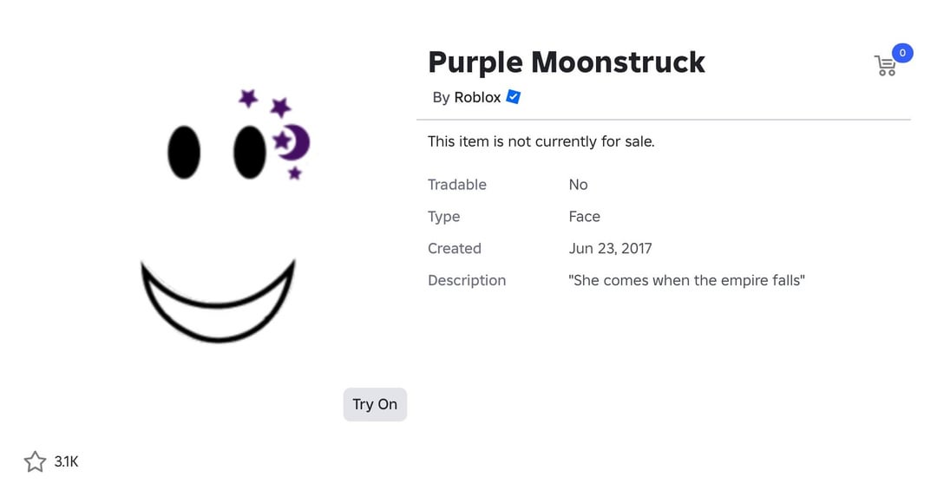Click the purple crescent moon in the preview

pyautogui.click(x=297, y=142)
